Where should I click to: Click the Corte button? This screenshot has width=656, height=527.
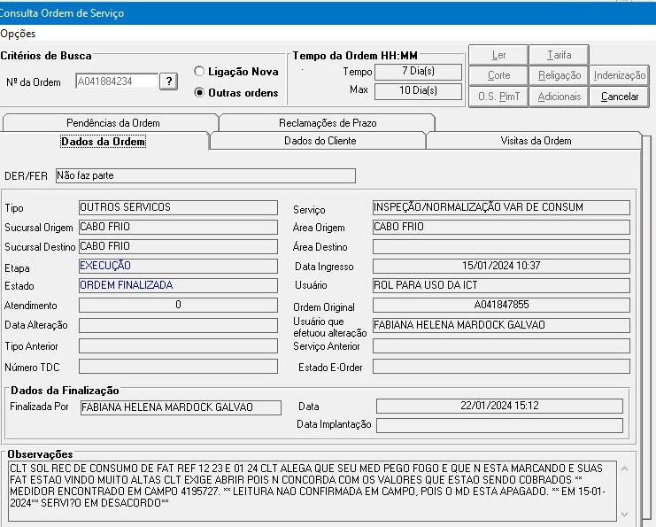[x=498, y=75]
